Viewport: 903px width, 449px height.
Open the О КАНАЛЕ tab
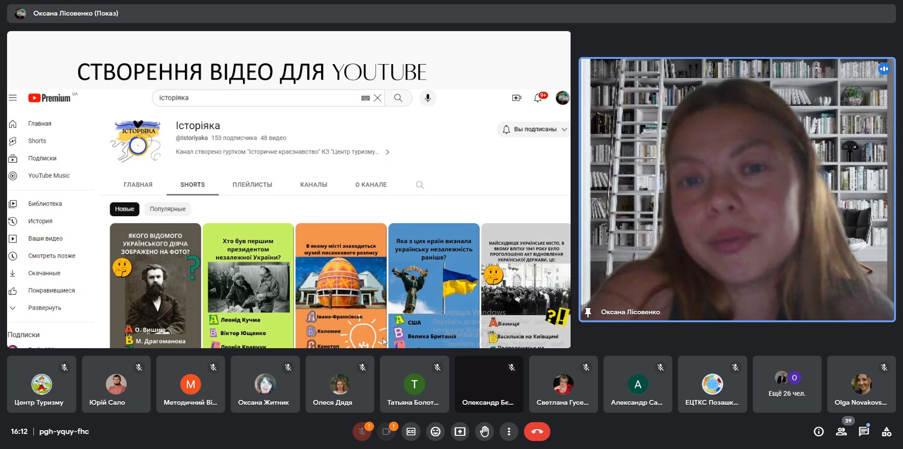click(x=371, y=185)
